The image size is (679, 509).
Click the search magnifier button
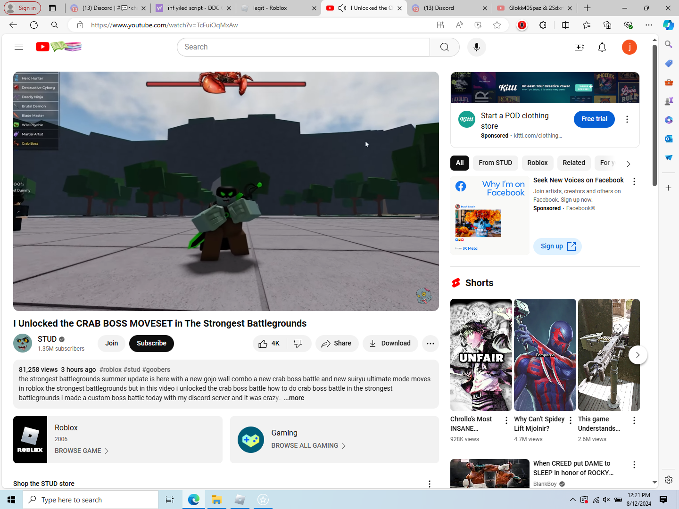[444, 47]
